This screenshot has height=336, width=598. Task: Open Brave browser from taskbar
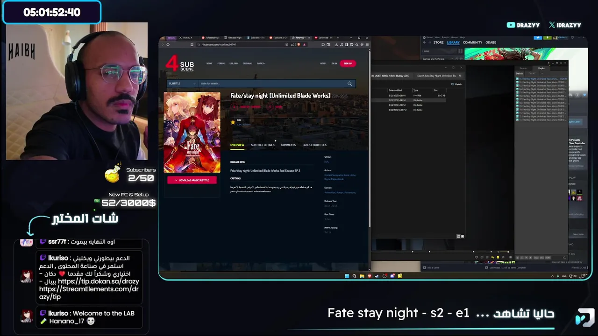click(x=369, y=276)
